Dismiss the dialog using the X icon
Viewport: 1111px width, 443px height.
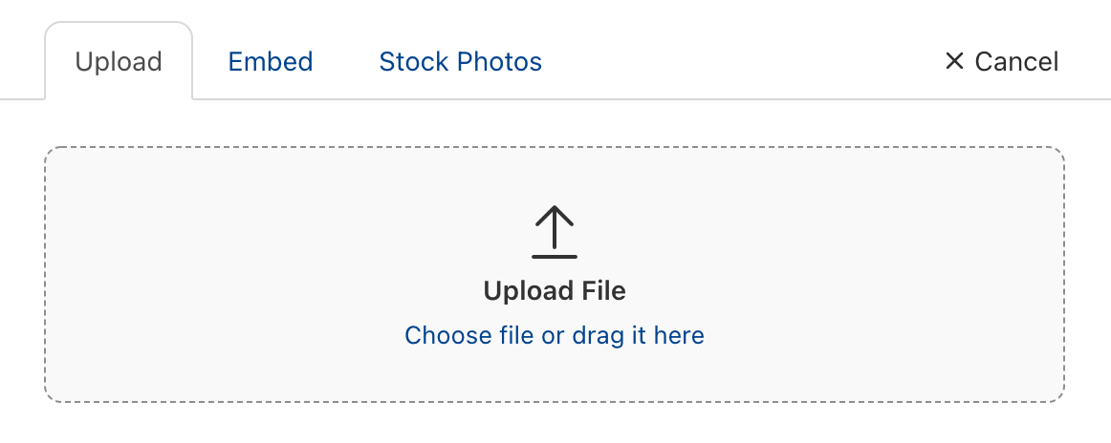(x=954, y=62)
